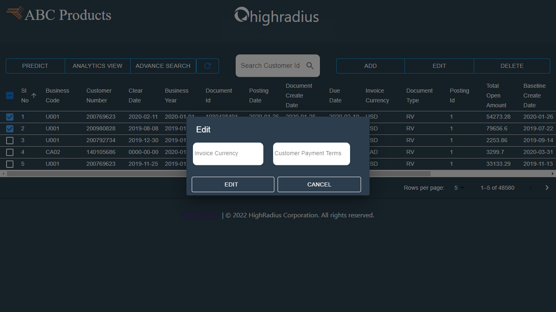Confirm changes with the EDIT button
The image size is (556, 312).
(x=232, y=184)
